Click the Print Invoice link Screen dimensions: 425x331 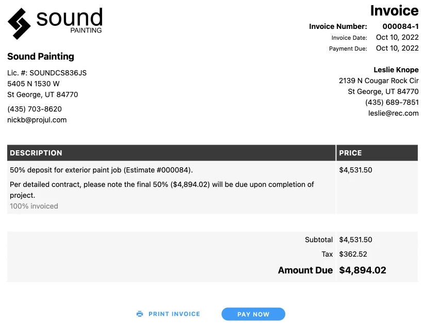click(x=174, y=314)
